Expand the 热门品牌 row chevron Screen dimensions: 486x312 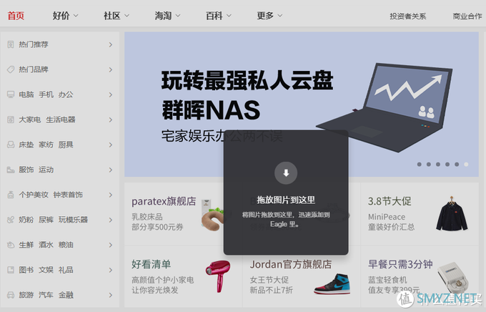(111, 70)
